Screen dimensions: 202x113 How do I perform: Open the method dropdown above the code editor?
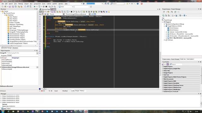[x=90, y=14]
